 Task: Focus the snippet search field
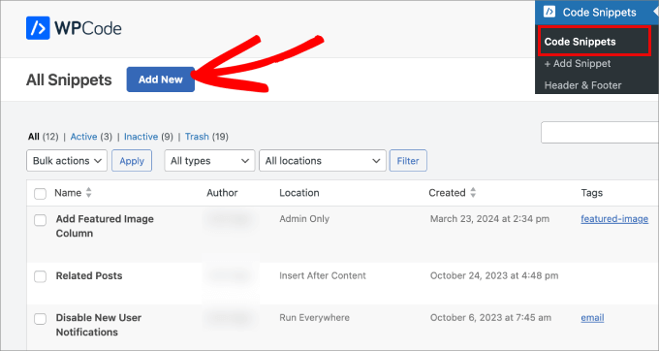tap(600, 133)
